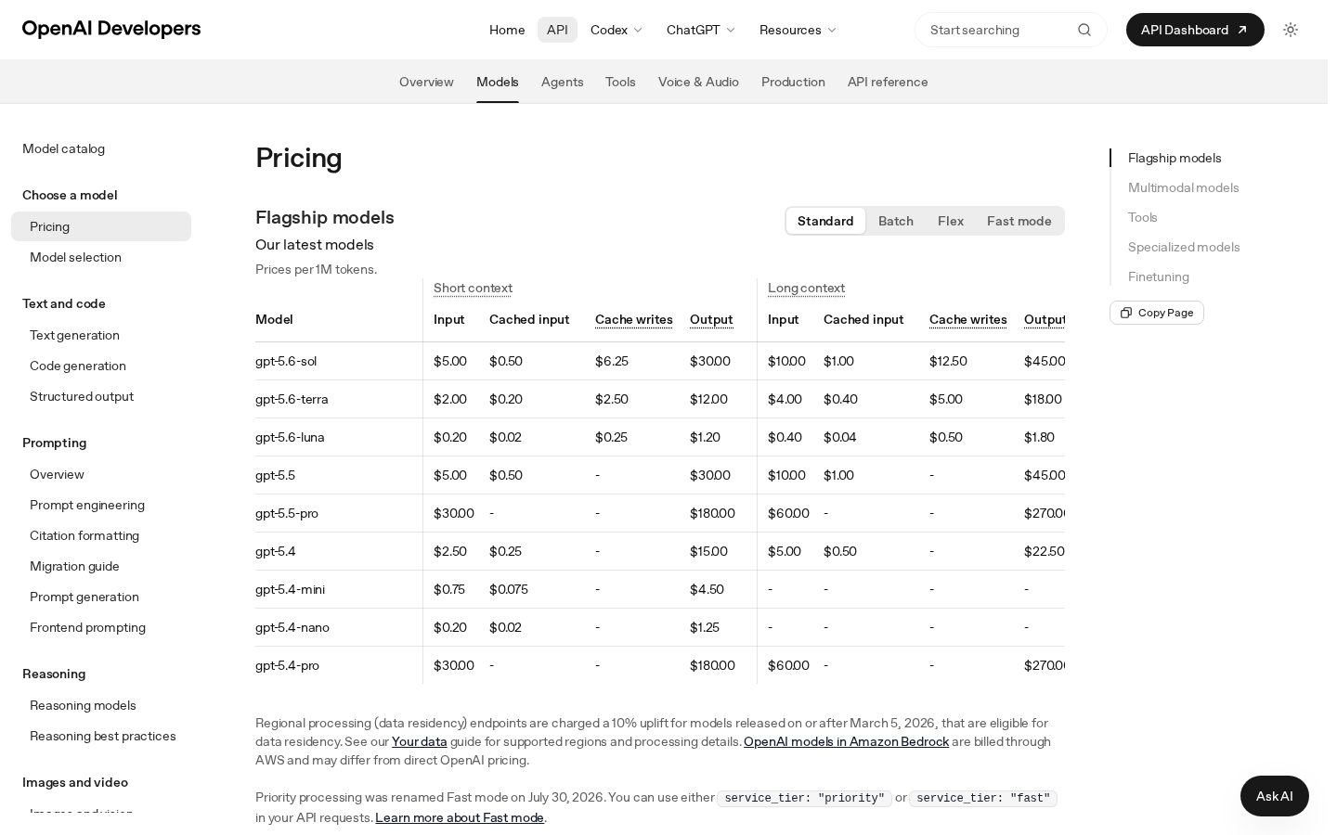This screenshot has height=835, width=1337.
Task: Click the gpt-5.4-nano model row name
Action: [x=292, y=627]
